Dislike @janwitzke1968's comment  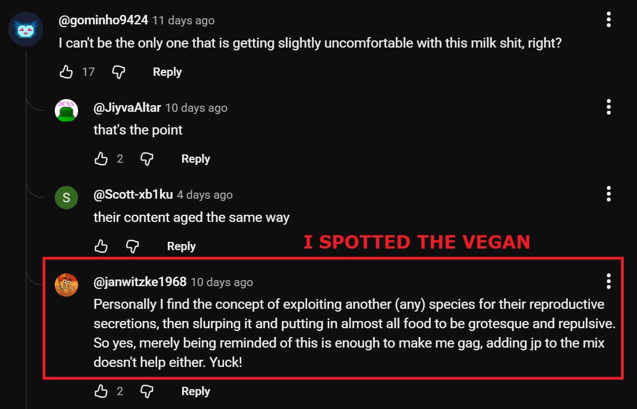[x=147, y=391]
